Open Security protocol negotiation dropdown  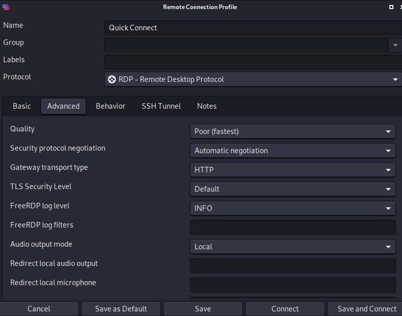(x=292, y=151)
